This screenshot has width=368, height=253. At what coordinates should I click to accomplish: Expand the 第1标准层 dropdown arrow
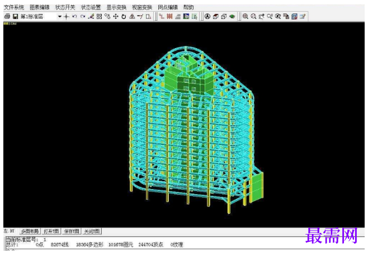(60, 16)
